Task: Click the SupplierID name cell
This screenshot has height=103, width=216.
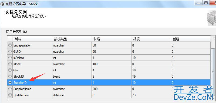Action: (x=32, y=82)
